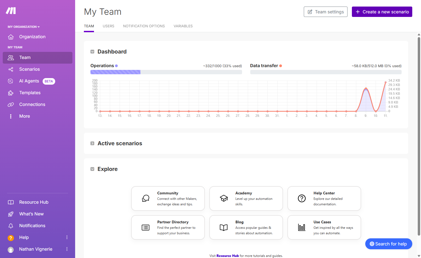The height and width of the screenshot is (258, 421).
Task: Open the Blog card
Action: point(246,227)
